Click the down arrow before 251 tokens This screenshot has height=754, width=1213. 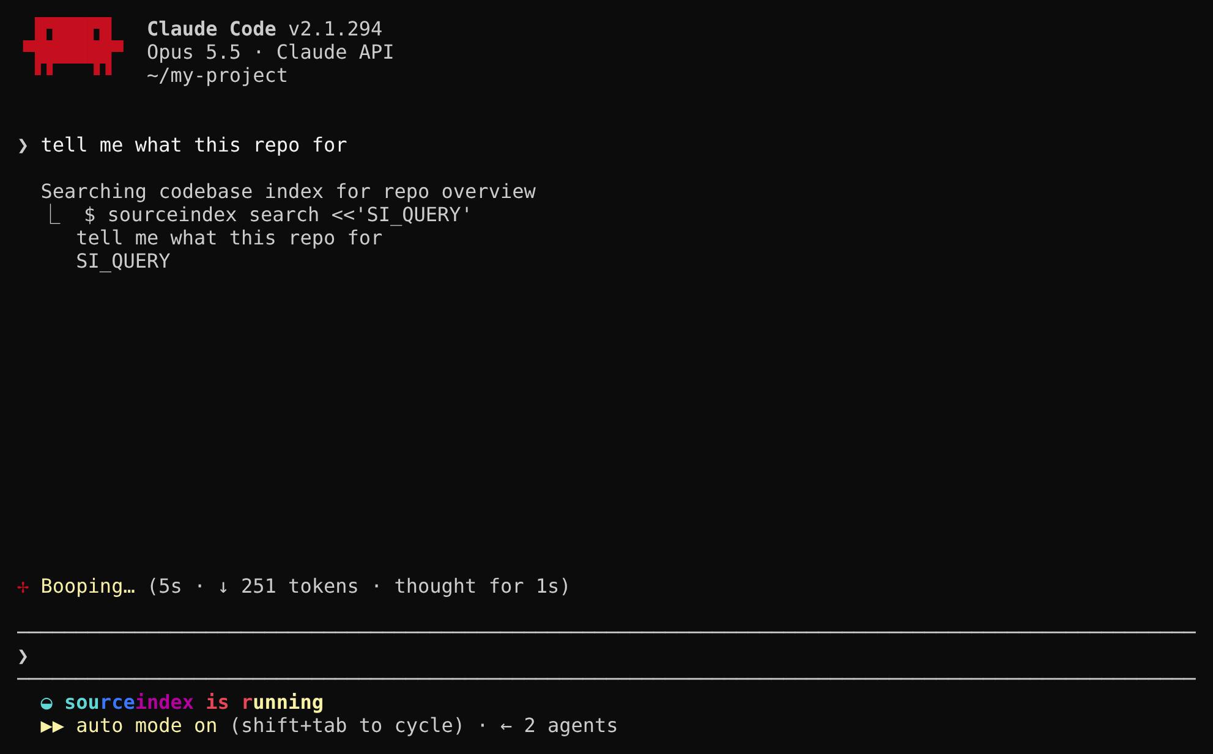(x=223, y=587)
